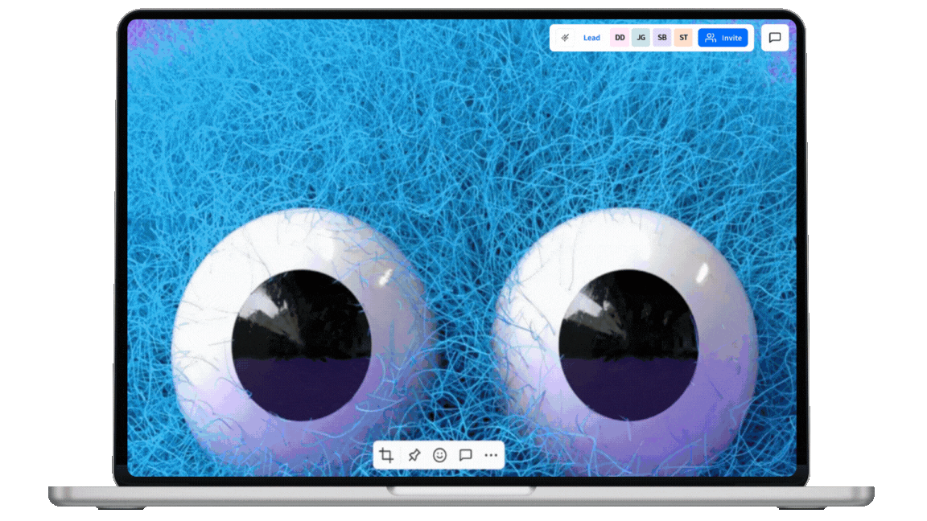Open the more options ellipsis menu
The width and height of the screenshot is (927, 521).
coord(491,455)
